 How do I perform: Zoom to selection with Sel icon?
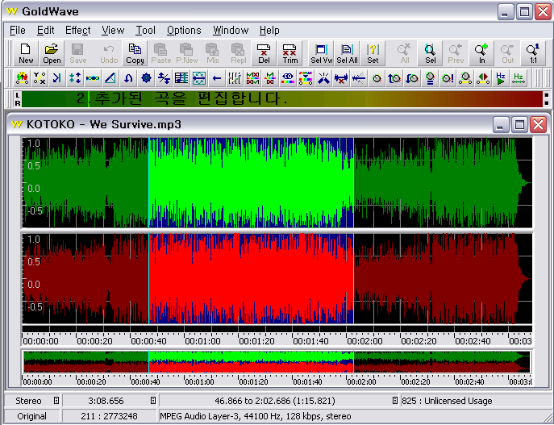point(430,53)
